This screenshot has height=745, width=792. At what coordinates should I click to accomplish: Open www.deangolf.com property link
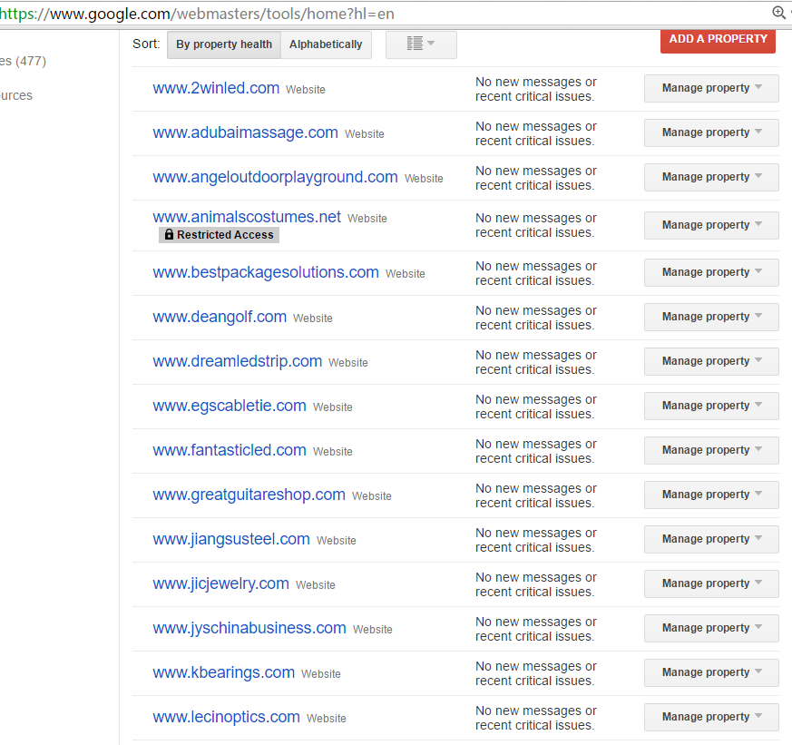[220, 317]
